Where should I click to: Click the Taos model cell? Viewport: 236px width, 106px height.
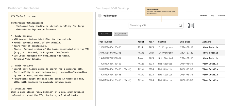140,58
